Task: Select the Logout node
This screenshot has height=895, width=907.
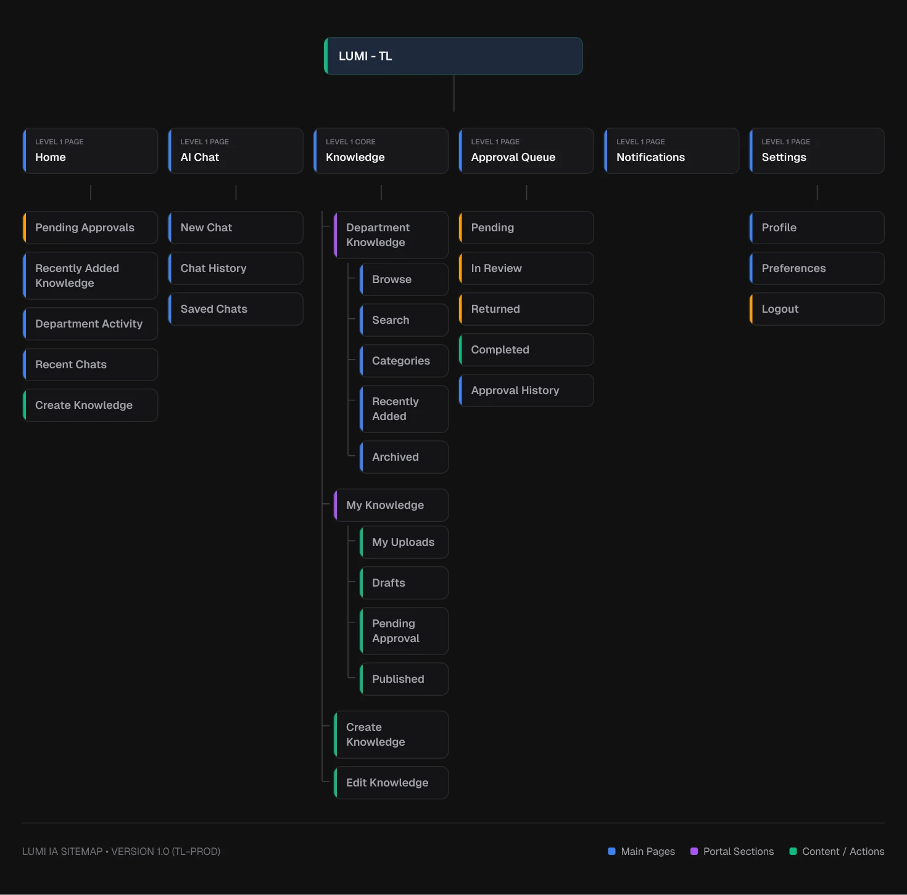Action: (817, 309)
